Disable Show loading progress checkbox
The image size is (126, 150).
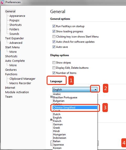[54, 31]
